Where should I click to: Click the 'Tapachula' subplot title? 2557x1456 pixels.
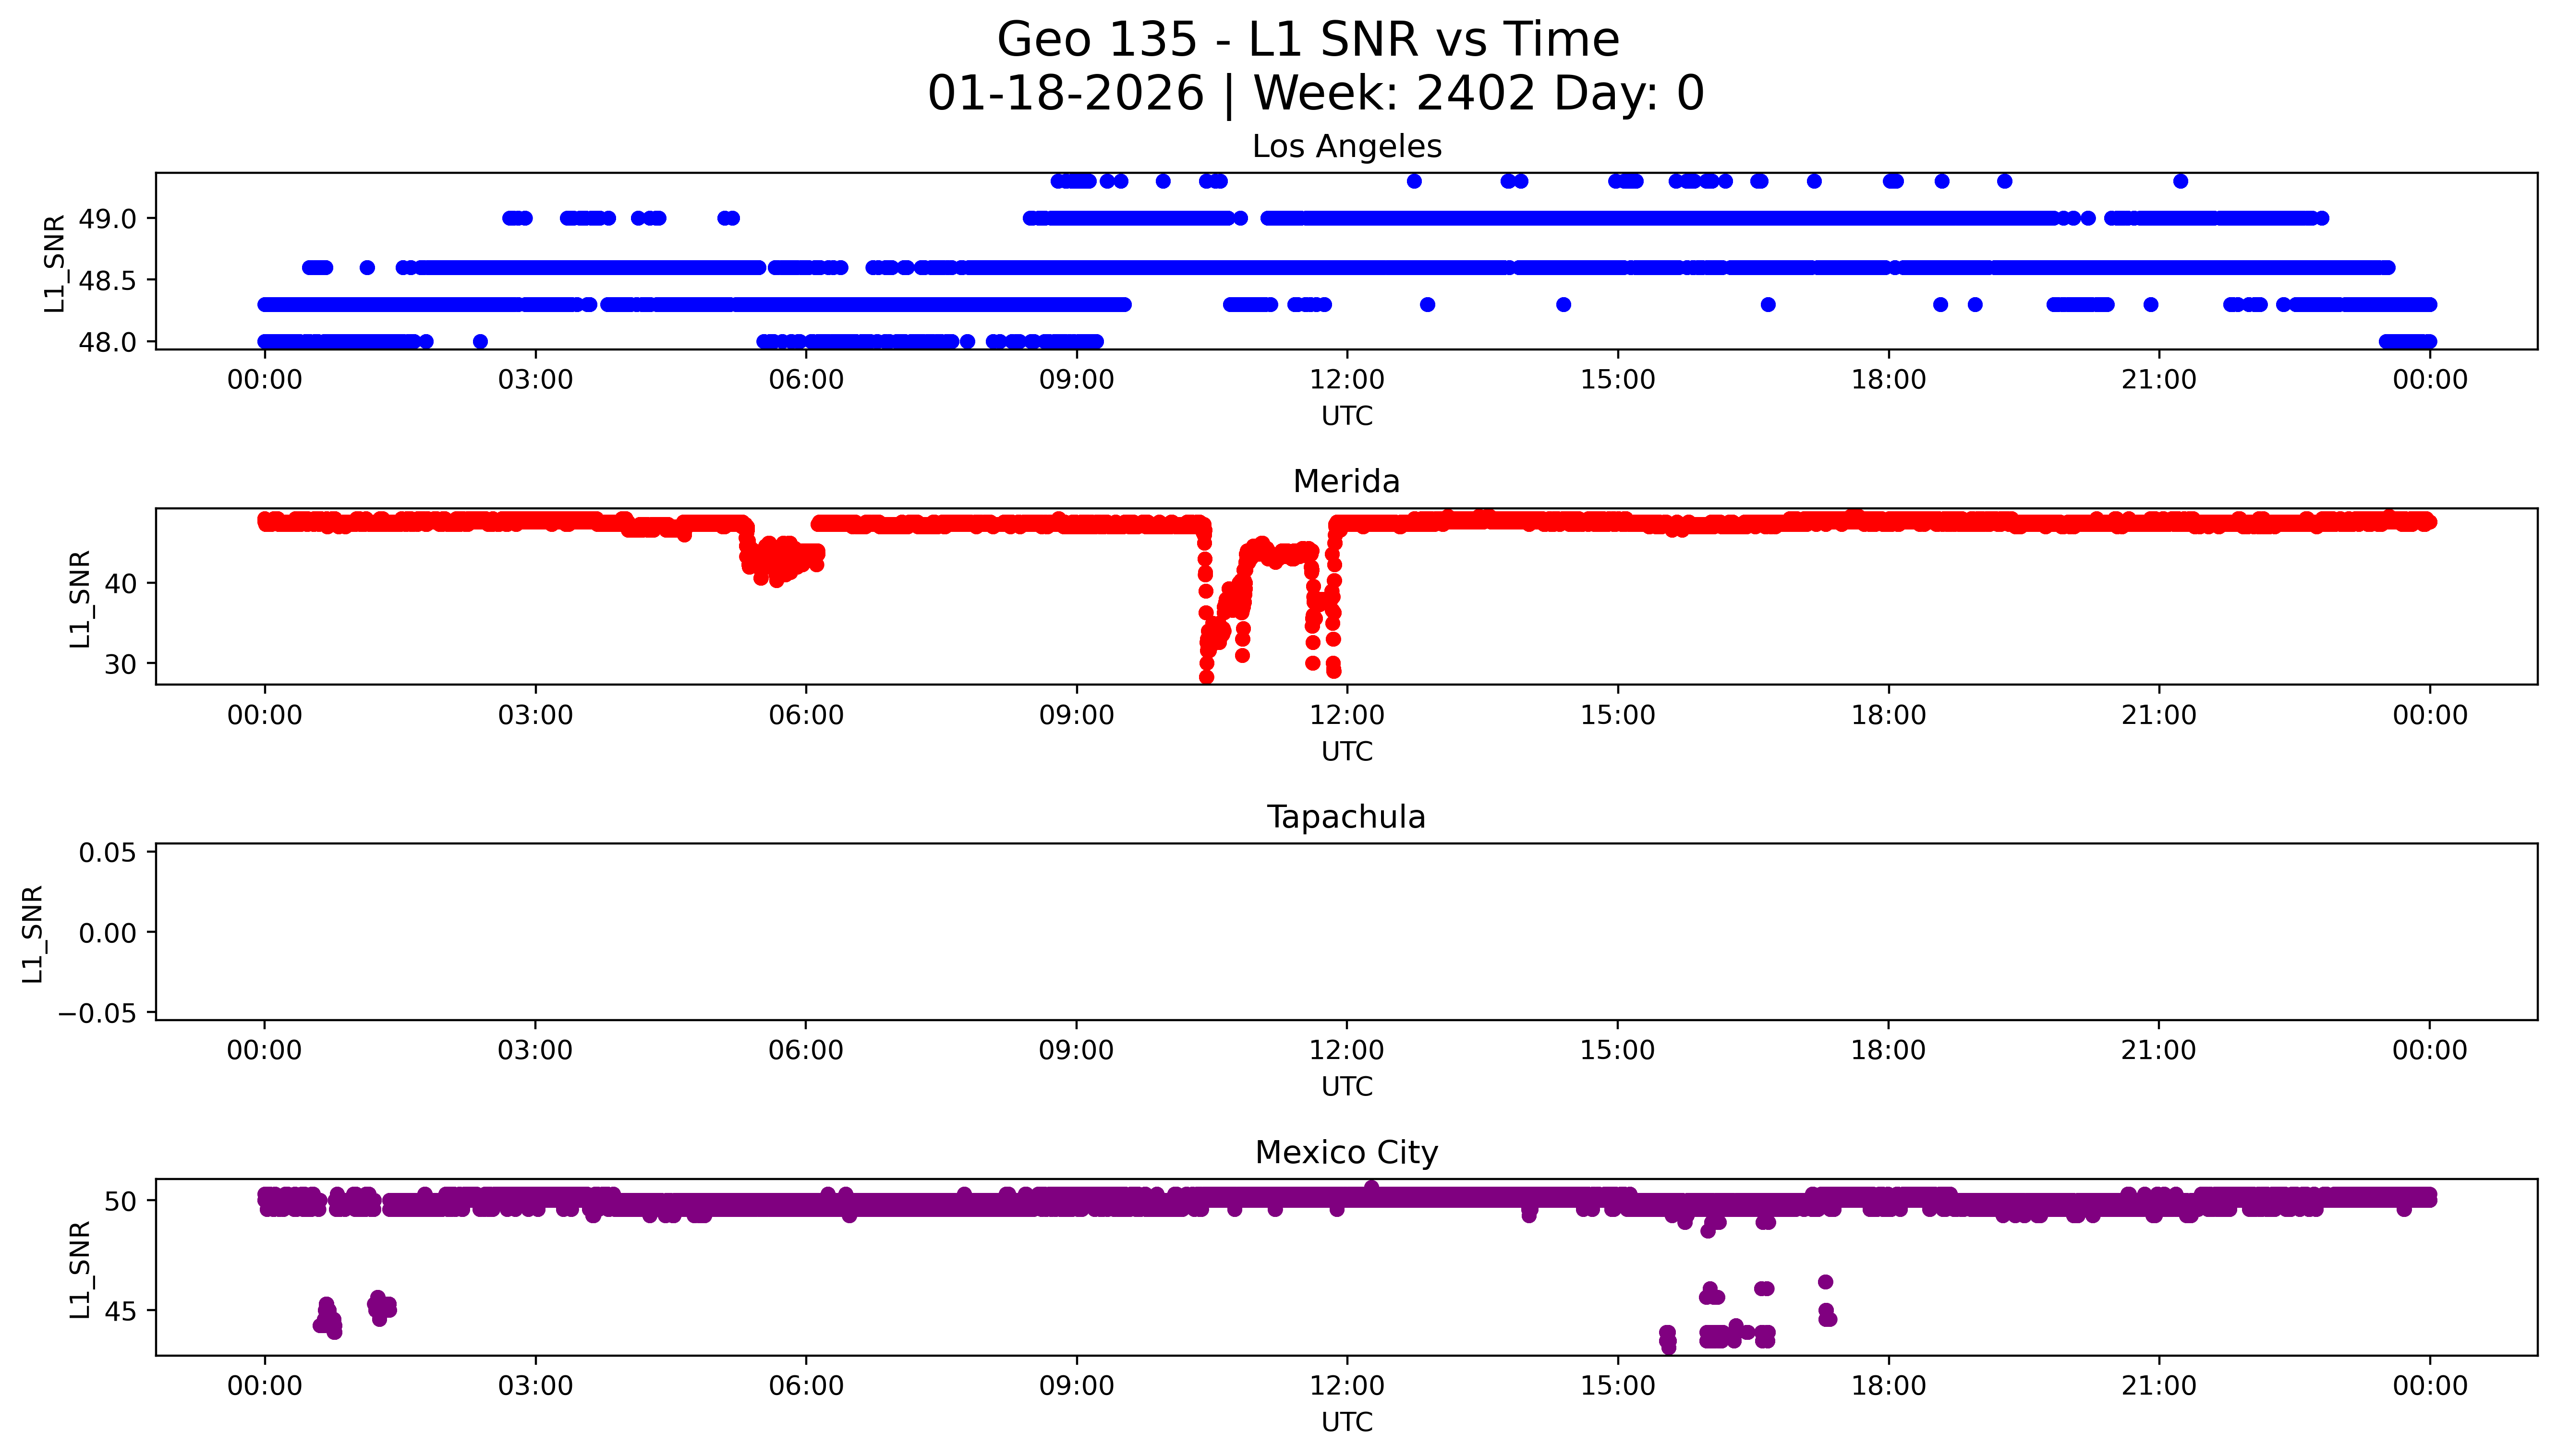[1346, 817]
